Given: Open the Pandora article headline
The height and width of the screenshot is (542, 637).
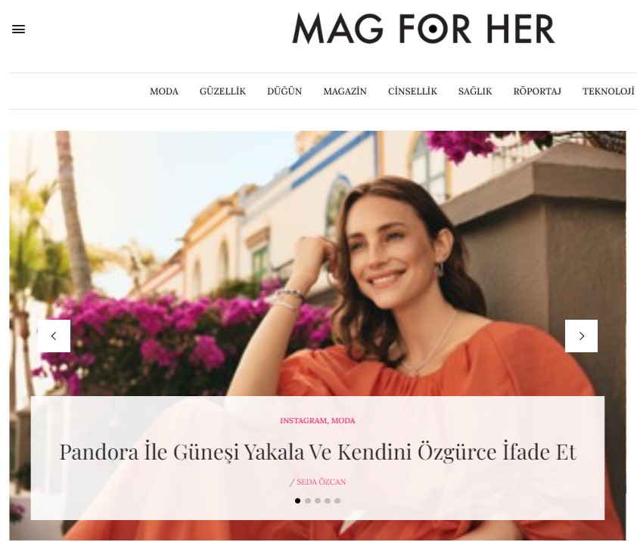Looking at the screenshot, I should click(318, 452).
